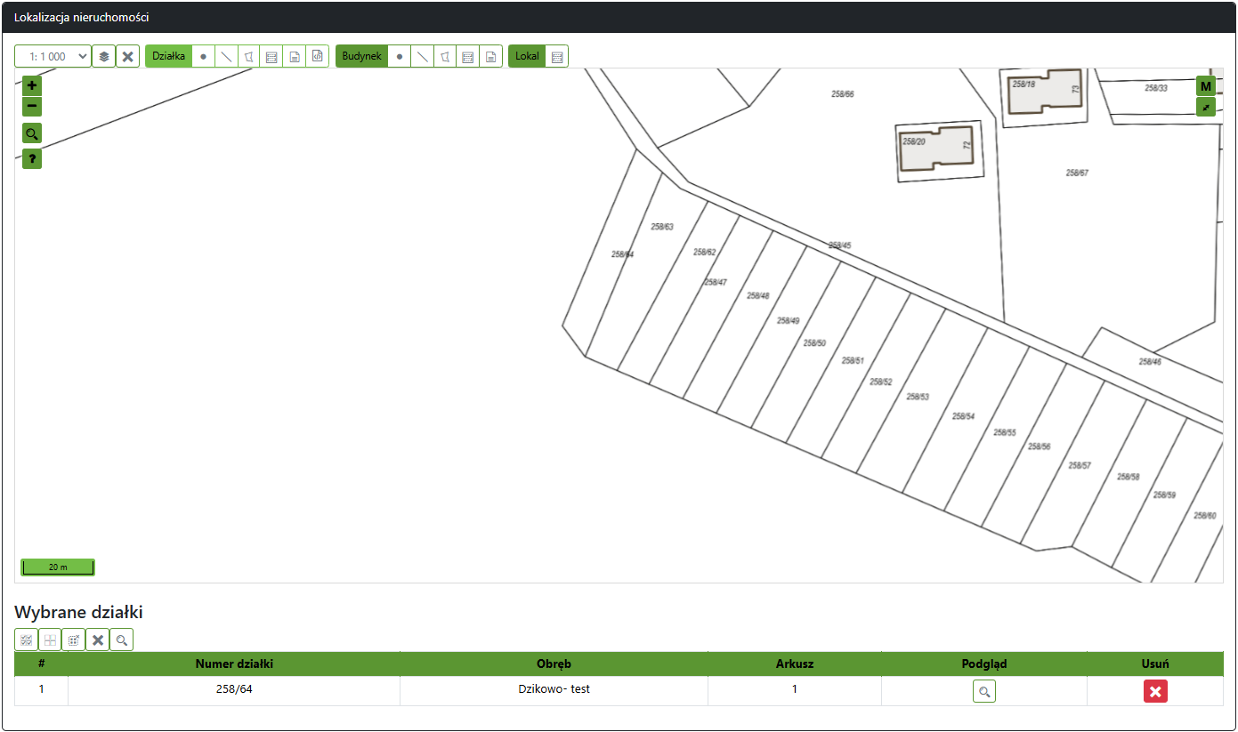Screen dimensions: 1238x732
Task: Open the map layers panel
Action: [104, 56]
